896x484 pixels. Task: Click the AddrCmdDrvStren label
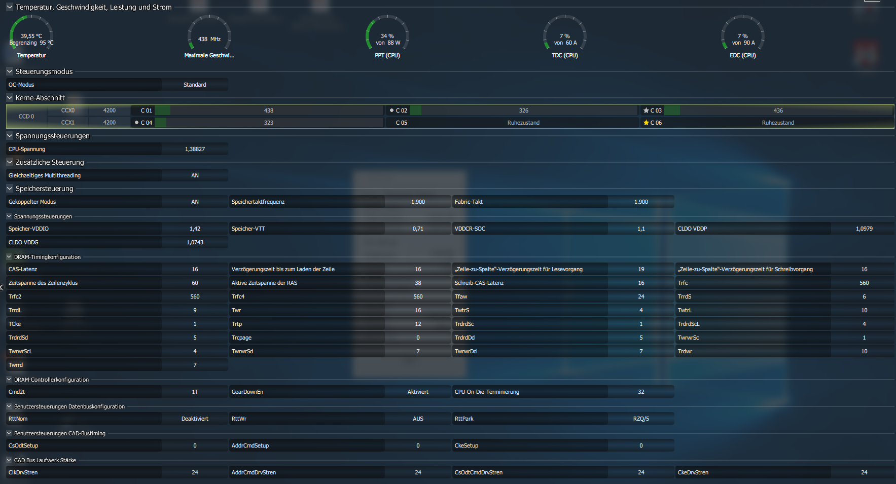[x=254, y=472]
